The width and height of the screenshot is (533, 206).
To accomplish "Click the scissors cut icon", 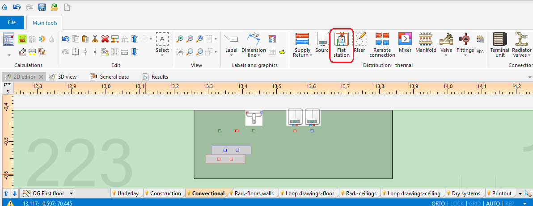I will pyautogui.click(x=95, y=39).
